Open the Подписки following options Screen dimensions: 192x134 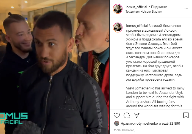159,7
